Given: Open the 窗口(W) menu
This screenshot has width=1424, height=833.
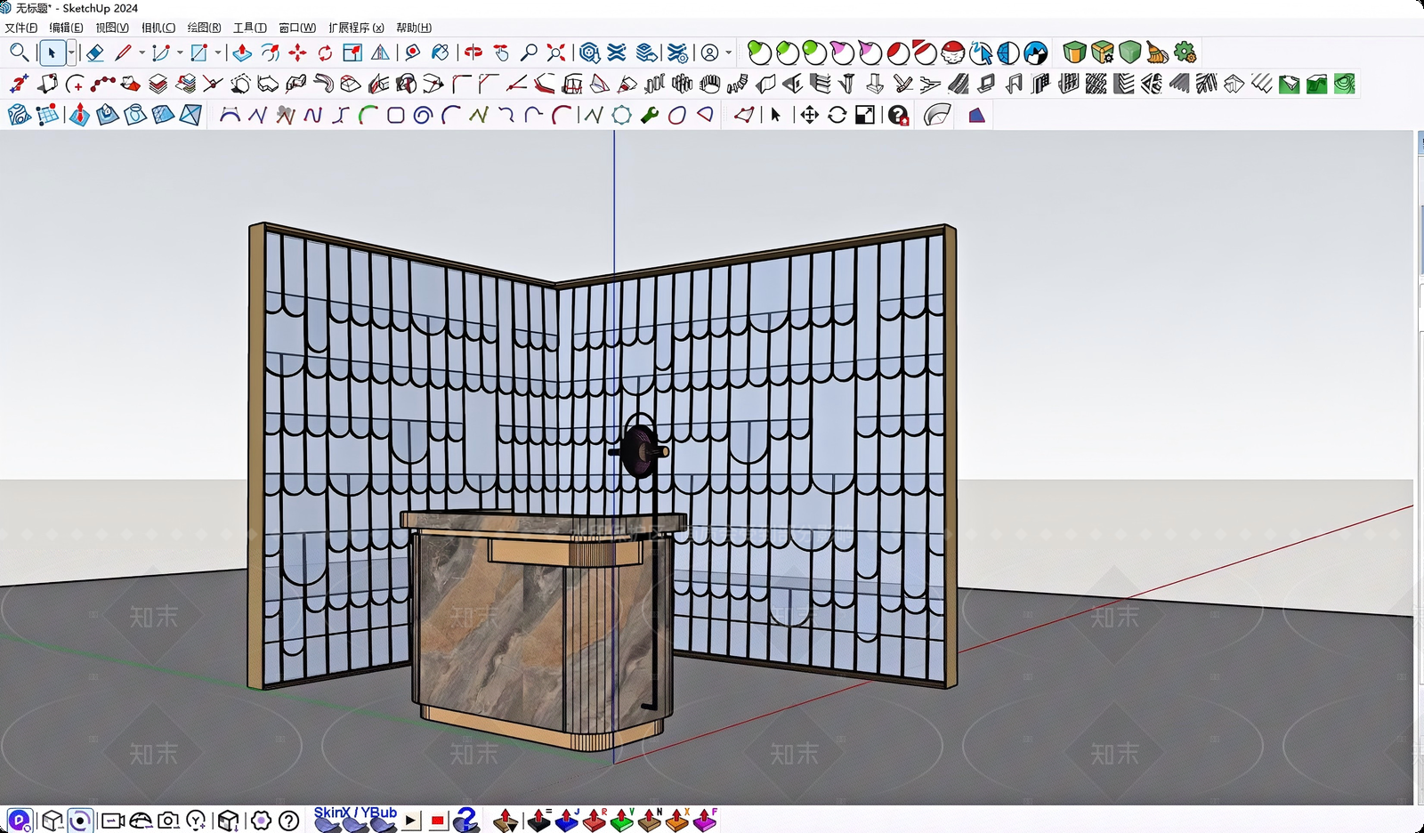Looking at the screenshot, I should pos(297,28).
